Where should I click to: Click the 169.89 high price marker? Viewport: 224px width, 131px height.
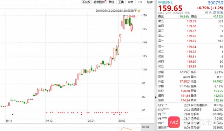click(131, 16)
